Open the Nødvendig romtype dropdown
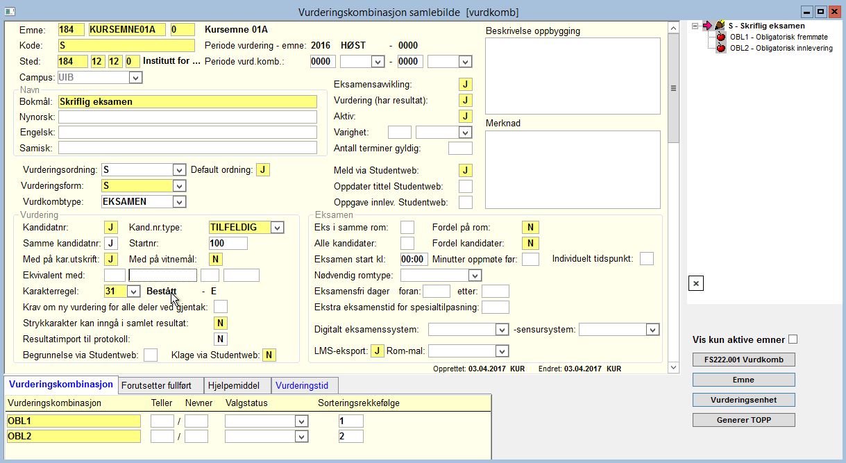Image resolution: width=846 pixels, height=463 pixels. click(x=475, y=276)
